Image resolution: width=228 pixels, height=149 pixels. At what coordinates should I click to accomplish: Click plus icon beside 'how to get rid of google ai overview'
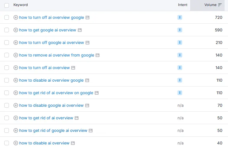16,131
